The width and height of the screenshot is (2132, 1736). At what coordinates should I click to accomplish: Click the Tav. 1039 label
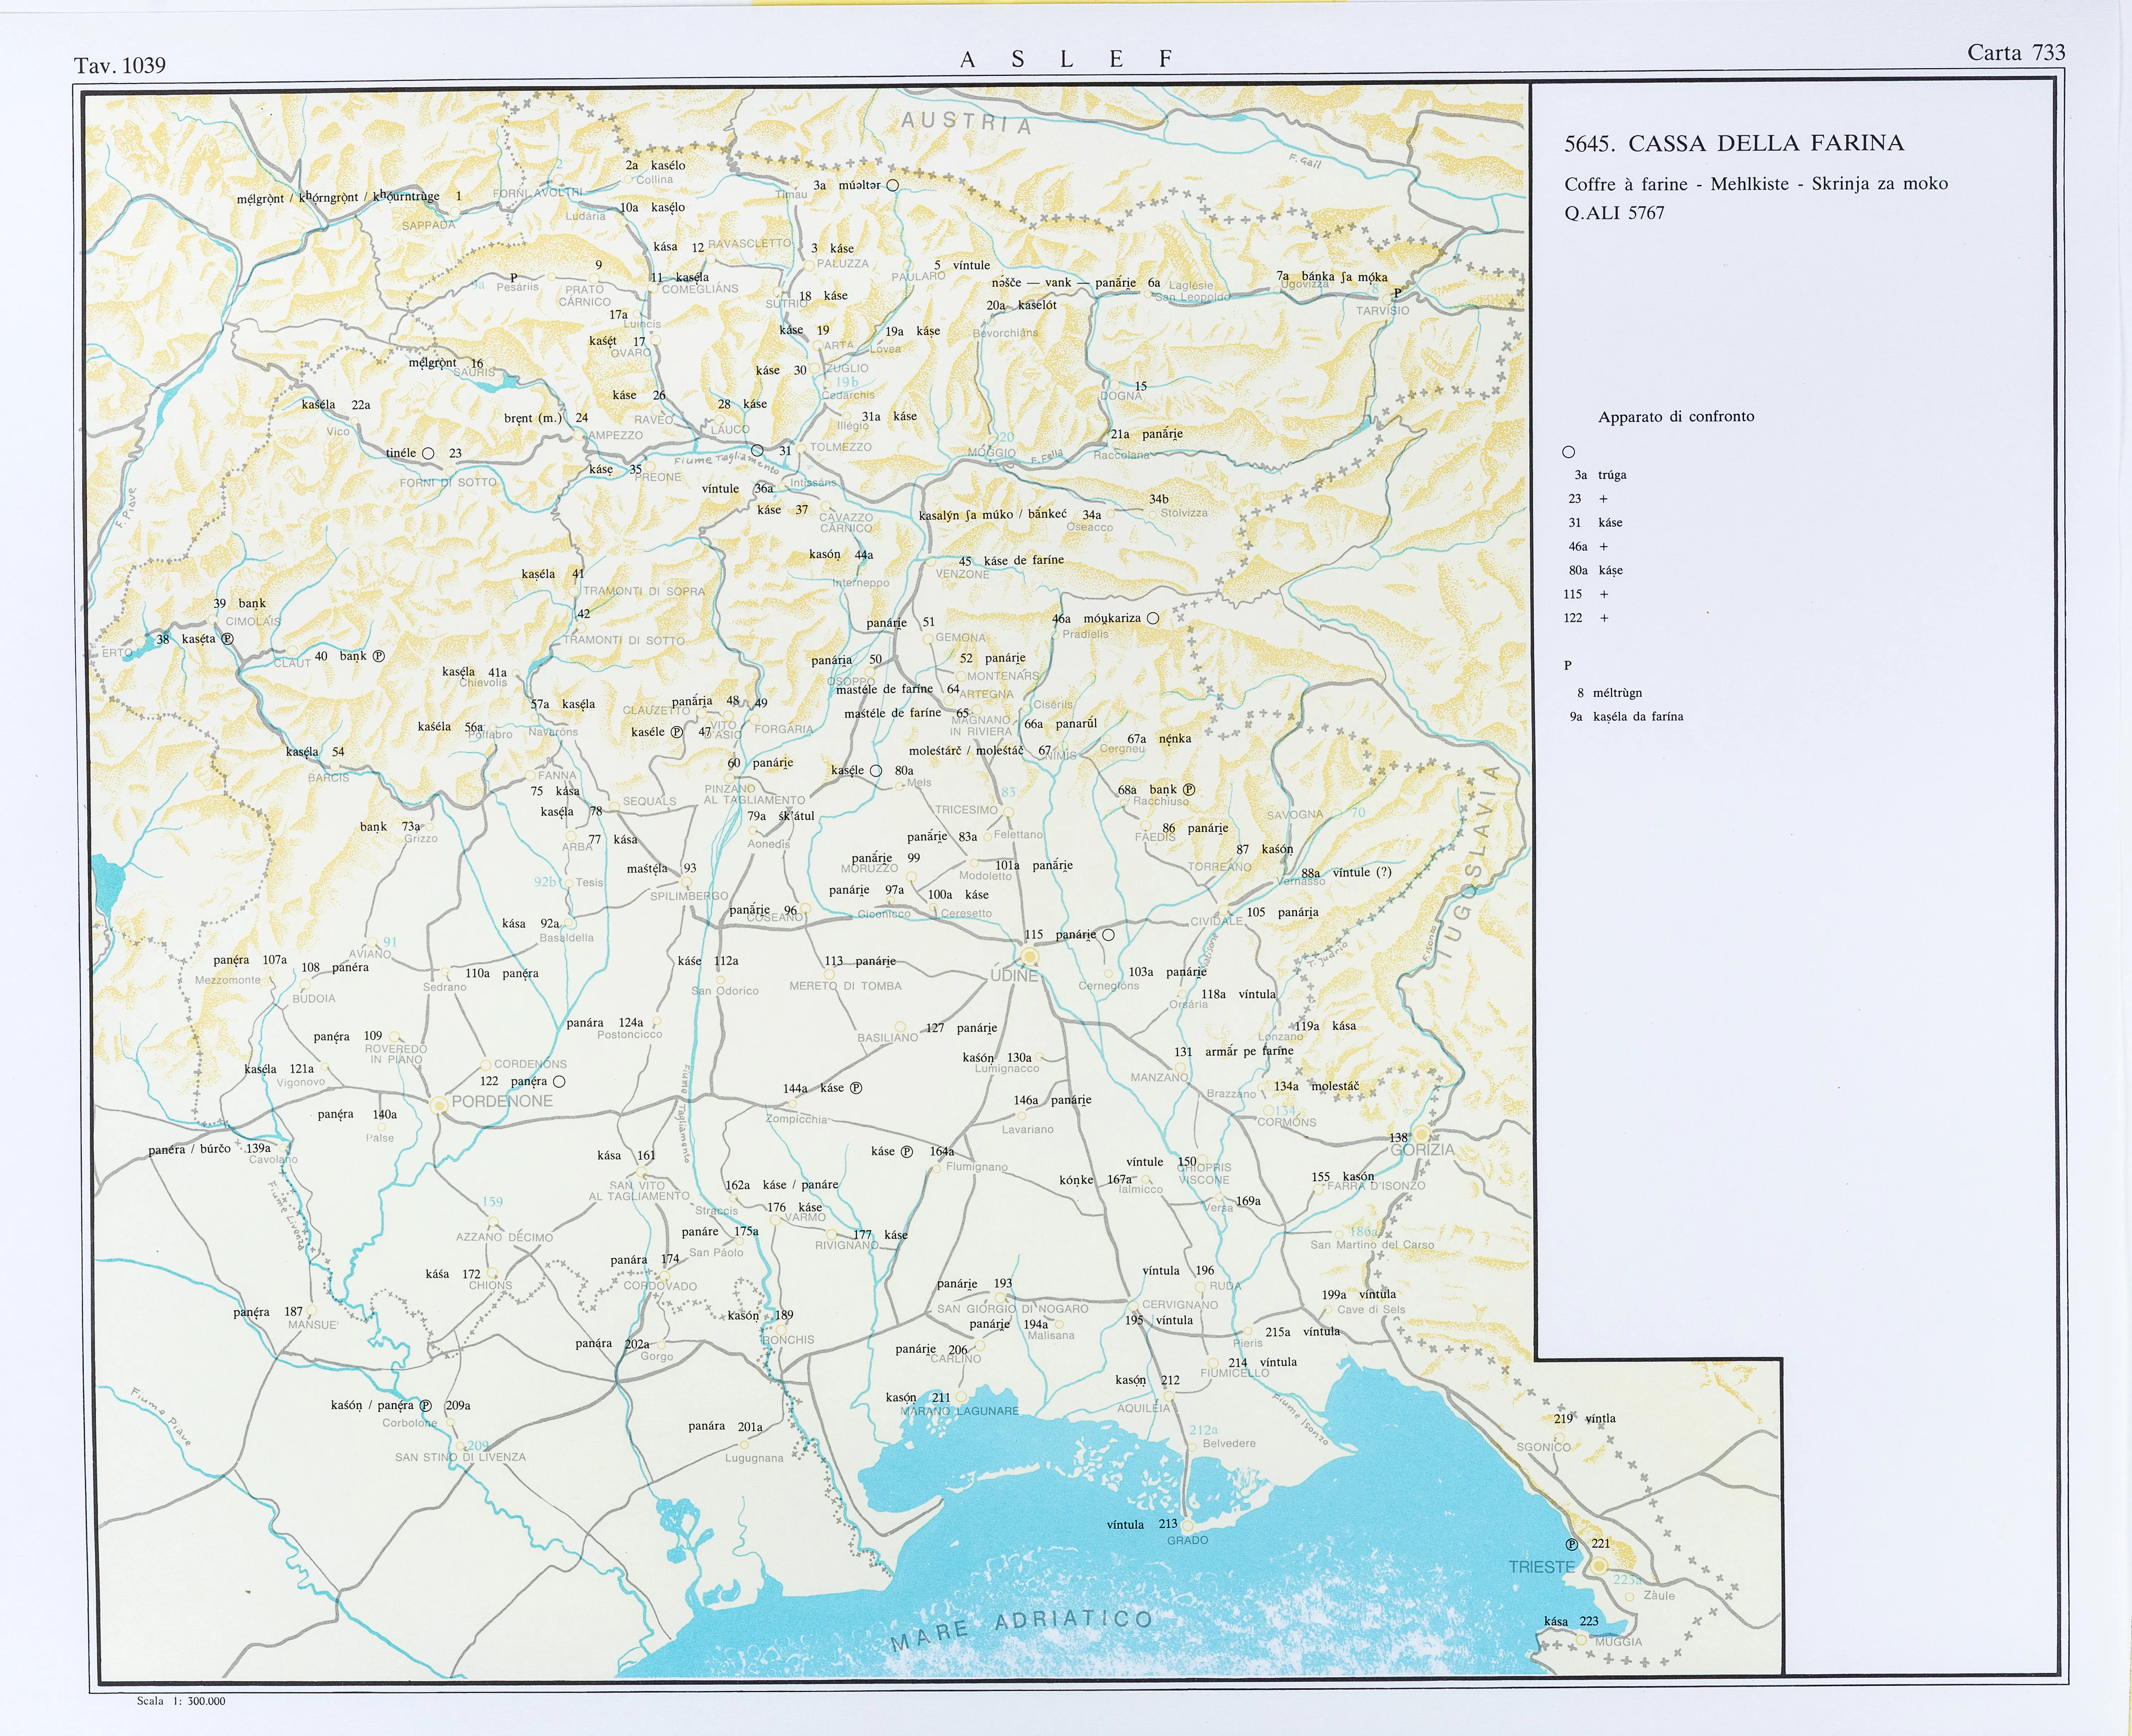[x=120, y=66]
